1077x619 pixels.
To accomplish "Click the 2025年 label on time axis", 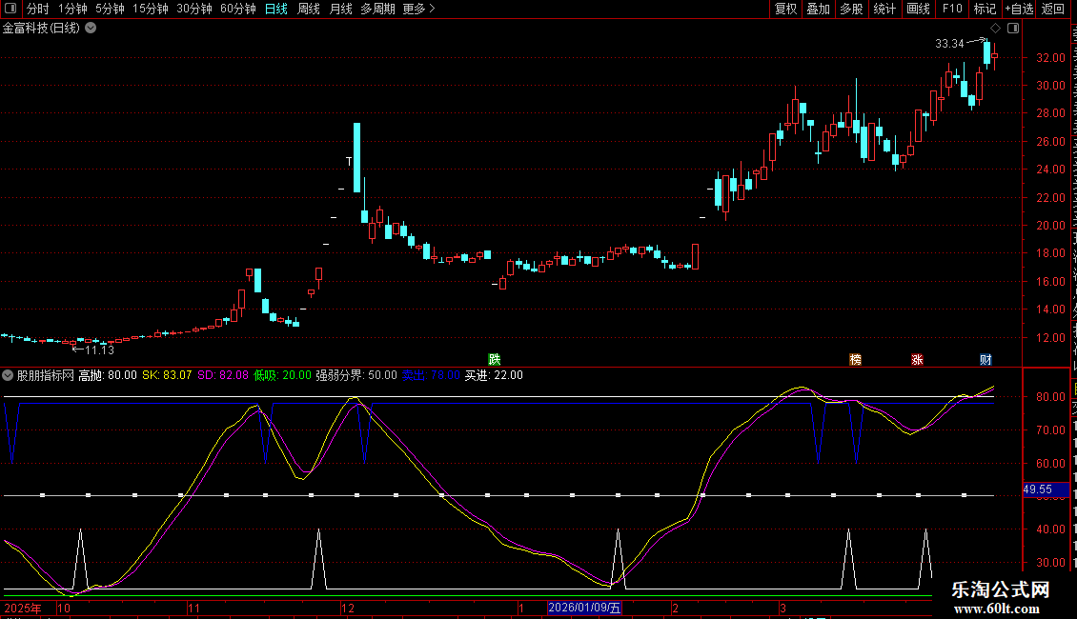I will (x=23, y=608).
